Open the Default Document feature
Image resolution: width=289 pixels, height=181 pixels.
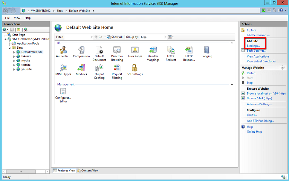[99, 51]
